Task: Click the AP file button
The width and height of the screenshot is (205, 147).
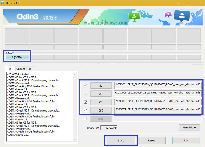Action: tap(101, 94)
